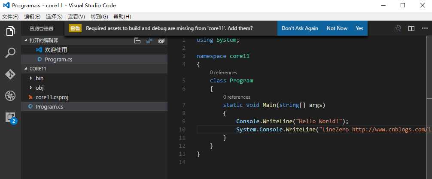Open the 选择(S) menu
Screen dimensions: 432x179
pos(54,16)
